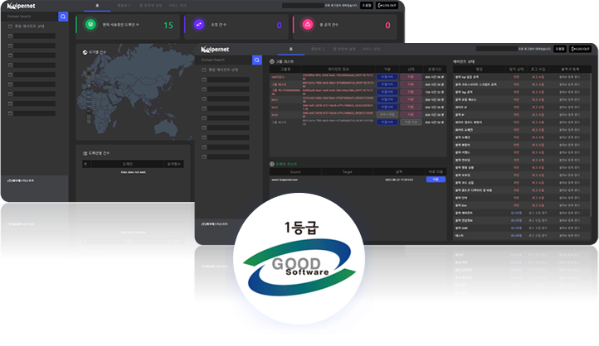Select the home icon tab in front window
The width and height of the screenshot is (599, 346).
(290, 49)
